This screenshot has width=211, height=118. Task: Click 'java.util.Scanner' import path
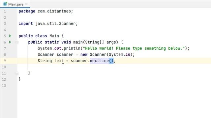point(56,24)
